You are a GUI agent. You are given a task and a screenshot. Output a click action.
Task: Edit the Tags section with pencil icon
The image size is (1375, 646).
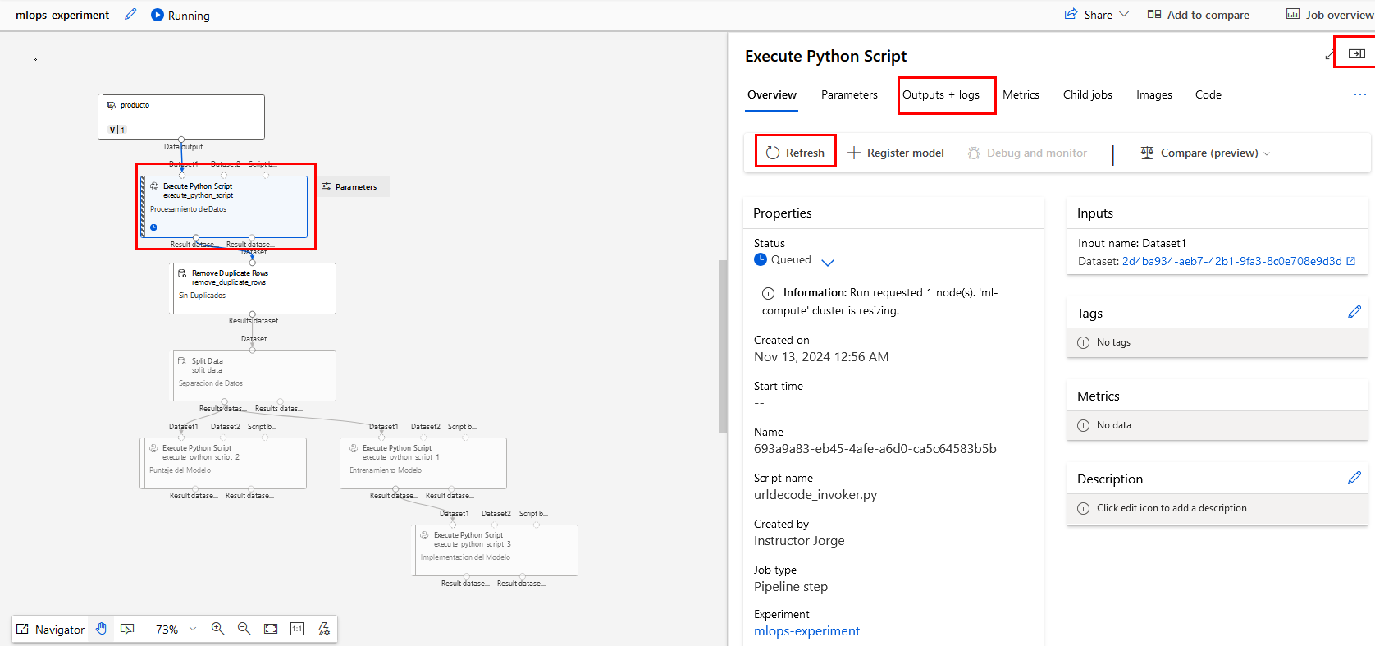(x=1354, y=312)
